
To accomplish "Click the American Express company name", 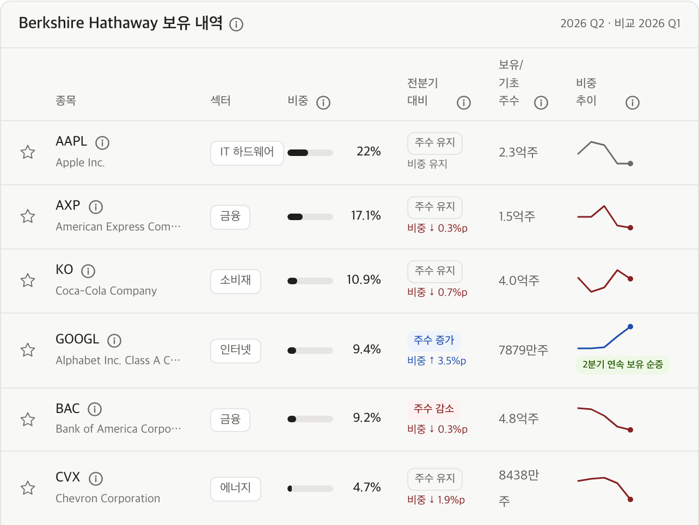I will 118,227.
